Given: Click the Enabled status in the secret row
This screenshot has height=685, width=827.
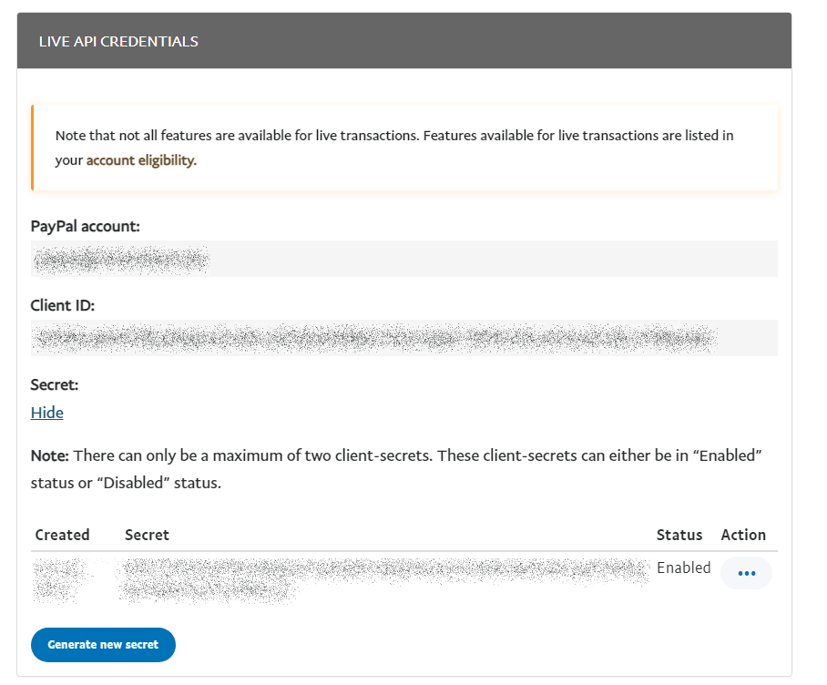Looking at the screenshot, I should click(683, 567).
